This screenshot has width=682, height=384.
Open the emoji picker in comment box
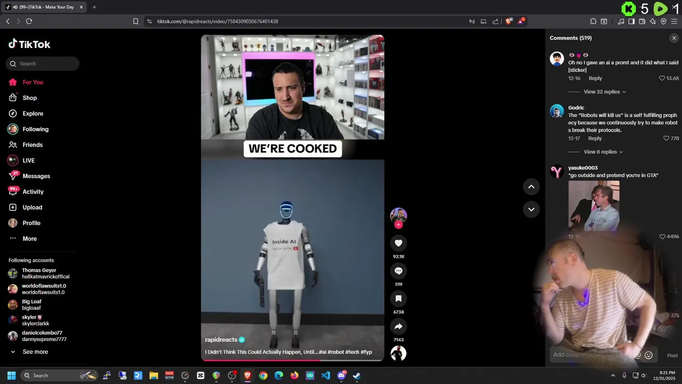(648, 355)
